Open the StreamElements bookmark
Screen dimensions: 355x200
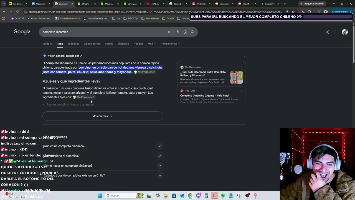point(96,18)
